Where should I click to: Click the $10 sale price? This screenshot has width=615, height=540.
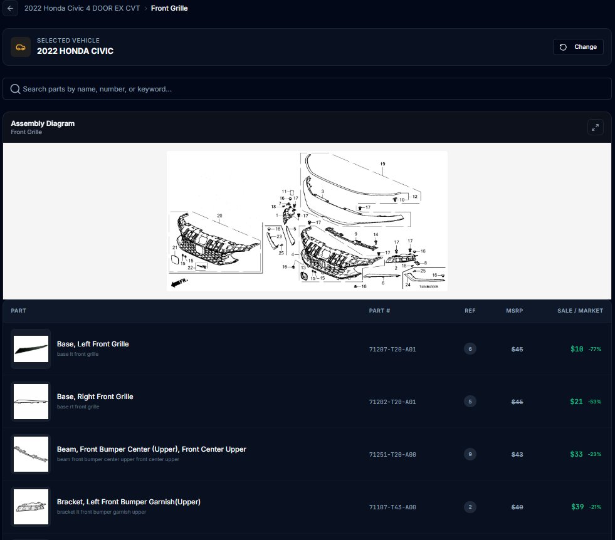click(577, 349)
